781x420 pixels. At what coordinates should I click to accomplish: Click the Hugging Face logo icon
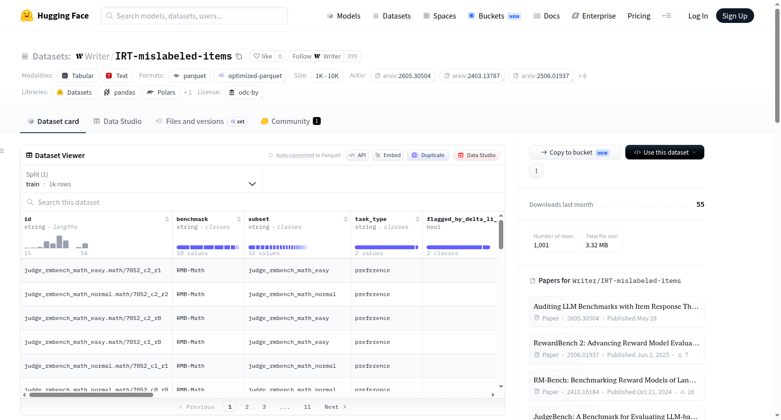point(27,16)
